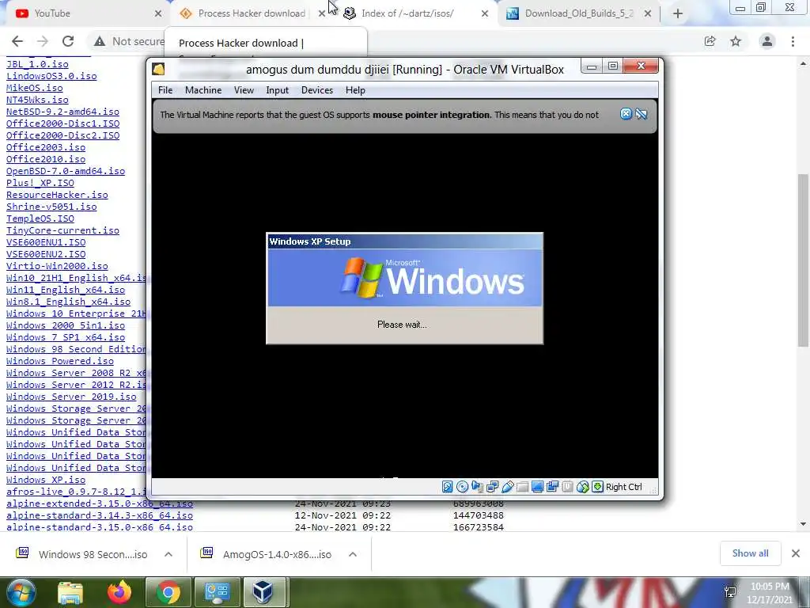This screenshot has height=608, width=810.
Task: Open the Windows Start menu
Action: [x=21, y=592]
